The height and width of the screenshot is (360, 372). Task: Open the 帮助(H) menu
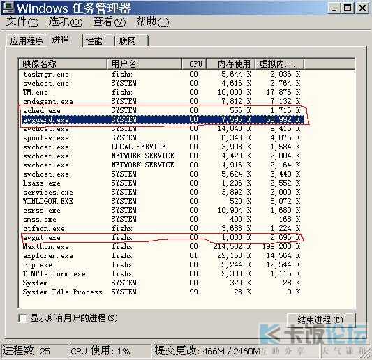tap(153, 22)
